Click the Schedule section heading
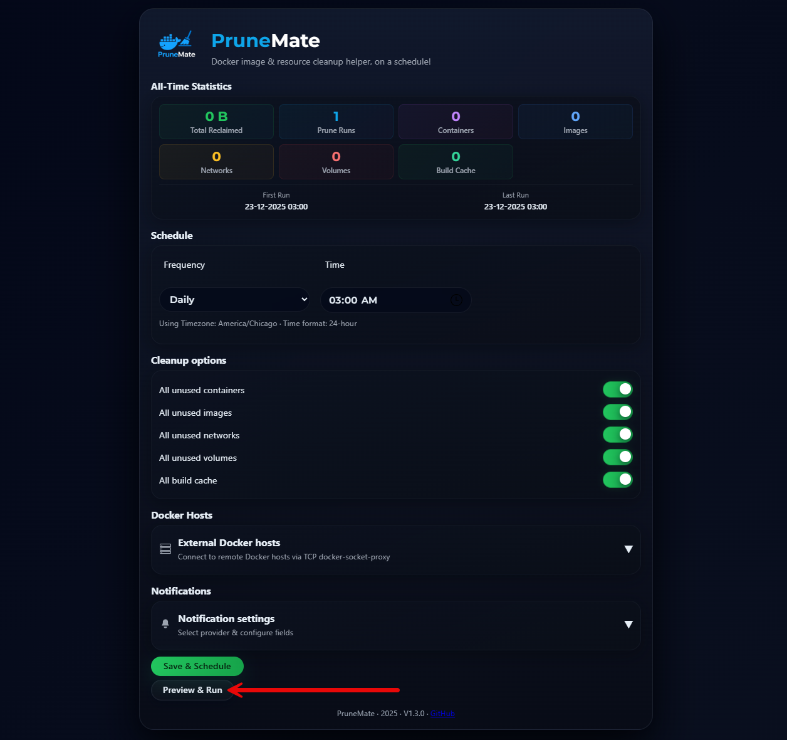787x740 pixels. (x=172, y=236)
